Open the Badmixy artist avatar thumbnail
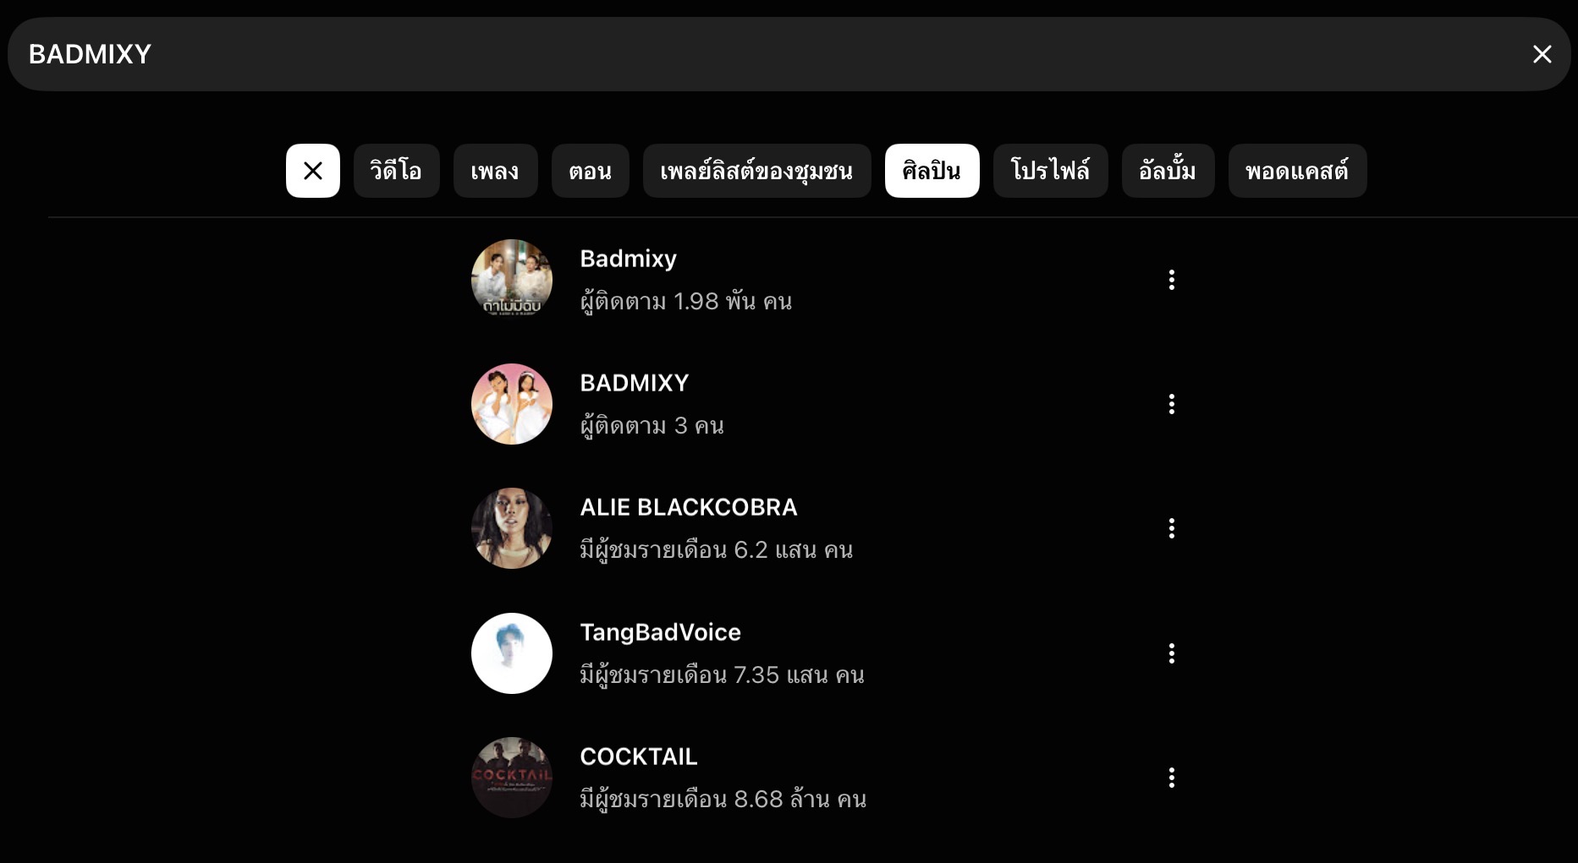The image size is (1578, 863). click(512, 280)
